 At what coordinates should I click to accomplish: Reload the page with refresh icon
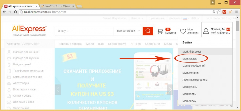click(16, 12)
